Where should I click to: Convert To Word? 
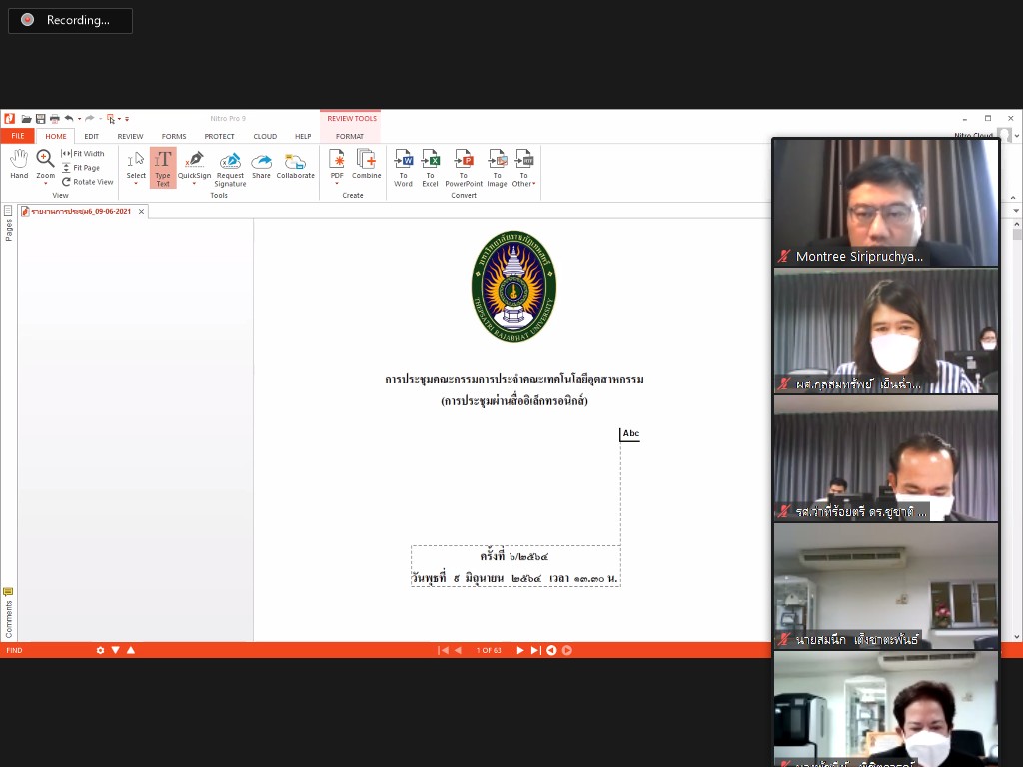tap(404, 168)
